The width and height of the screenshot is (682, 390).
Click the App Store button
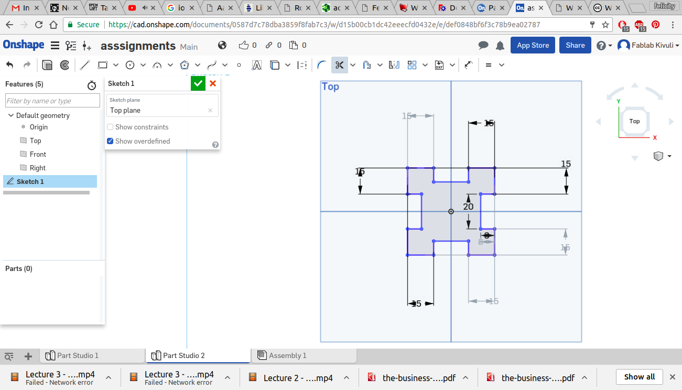click(x=533, y=45)
